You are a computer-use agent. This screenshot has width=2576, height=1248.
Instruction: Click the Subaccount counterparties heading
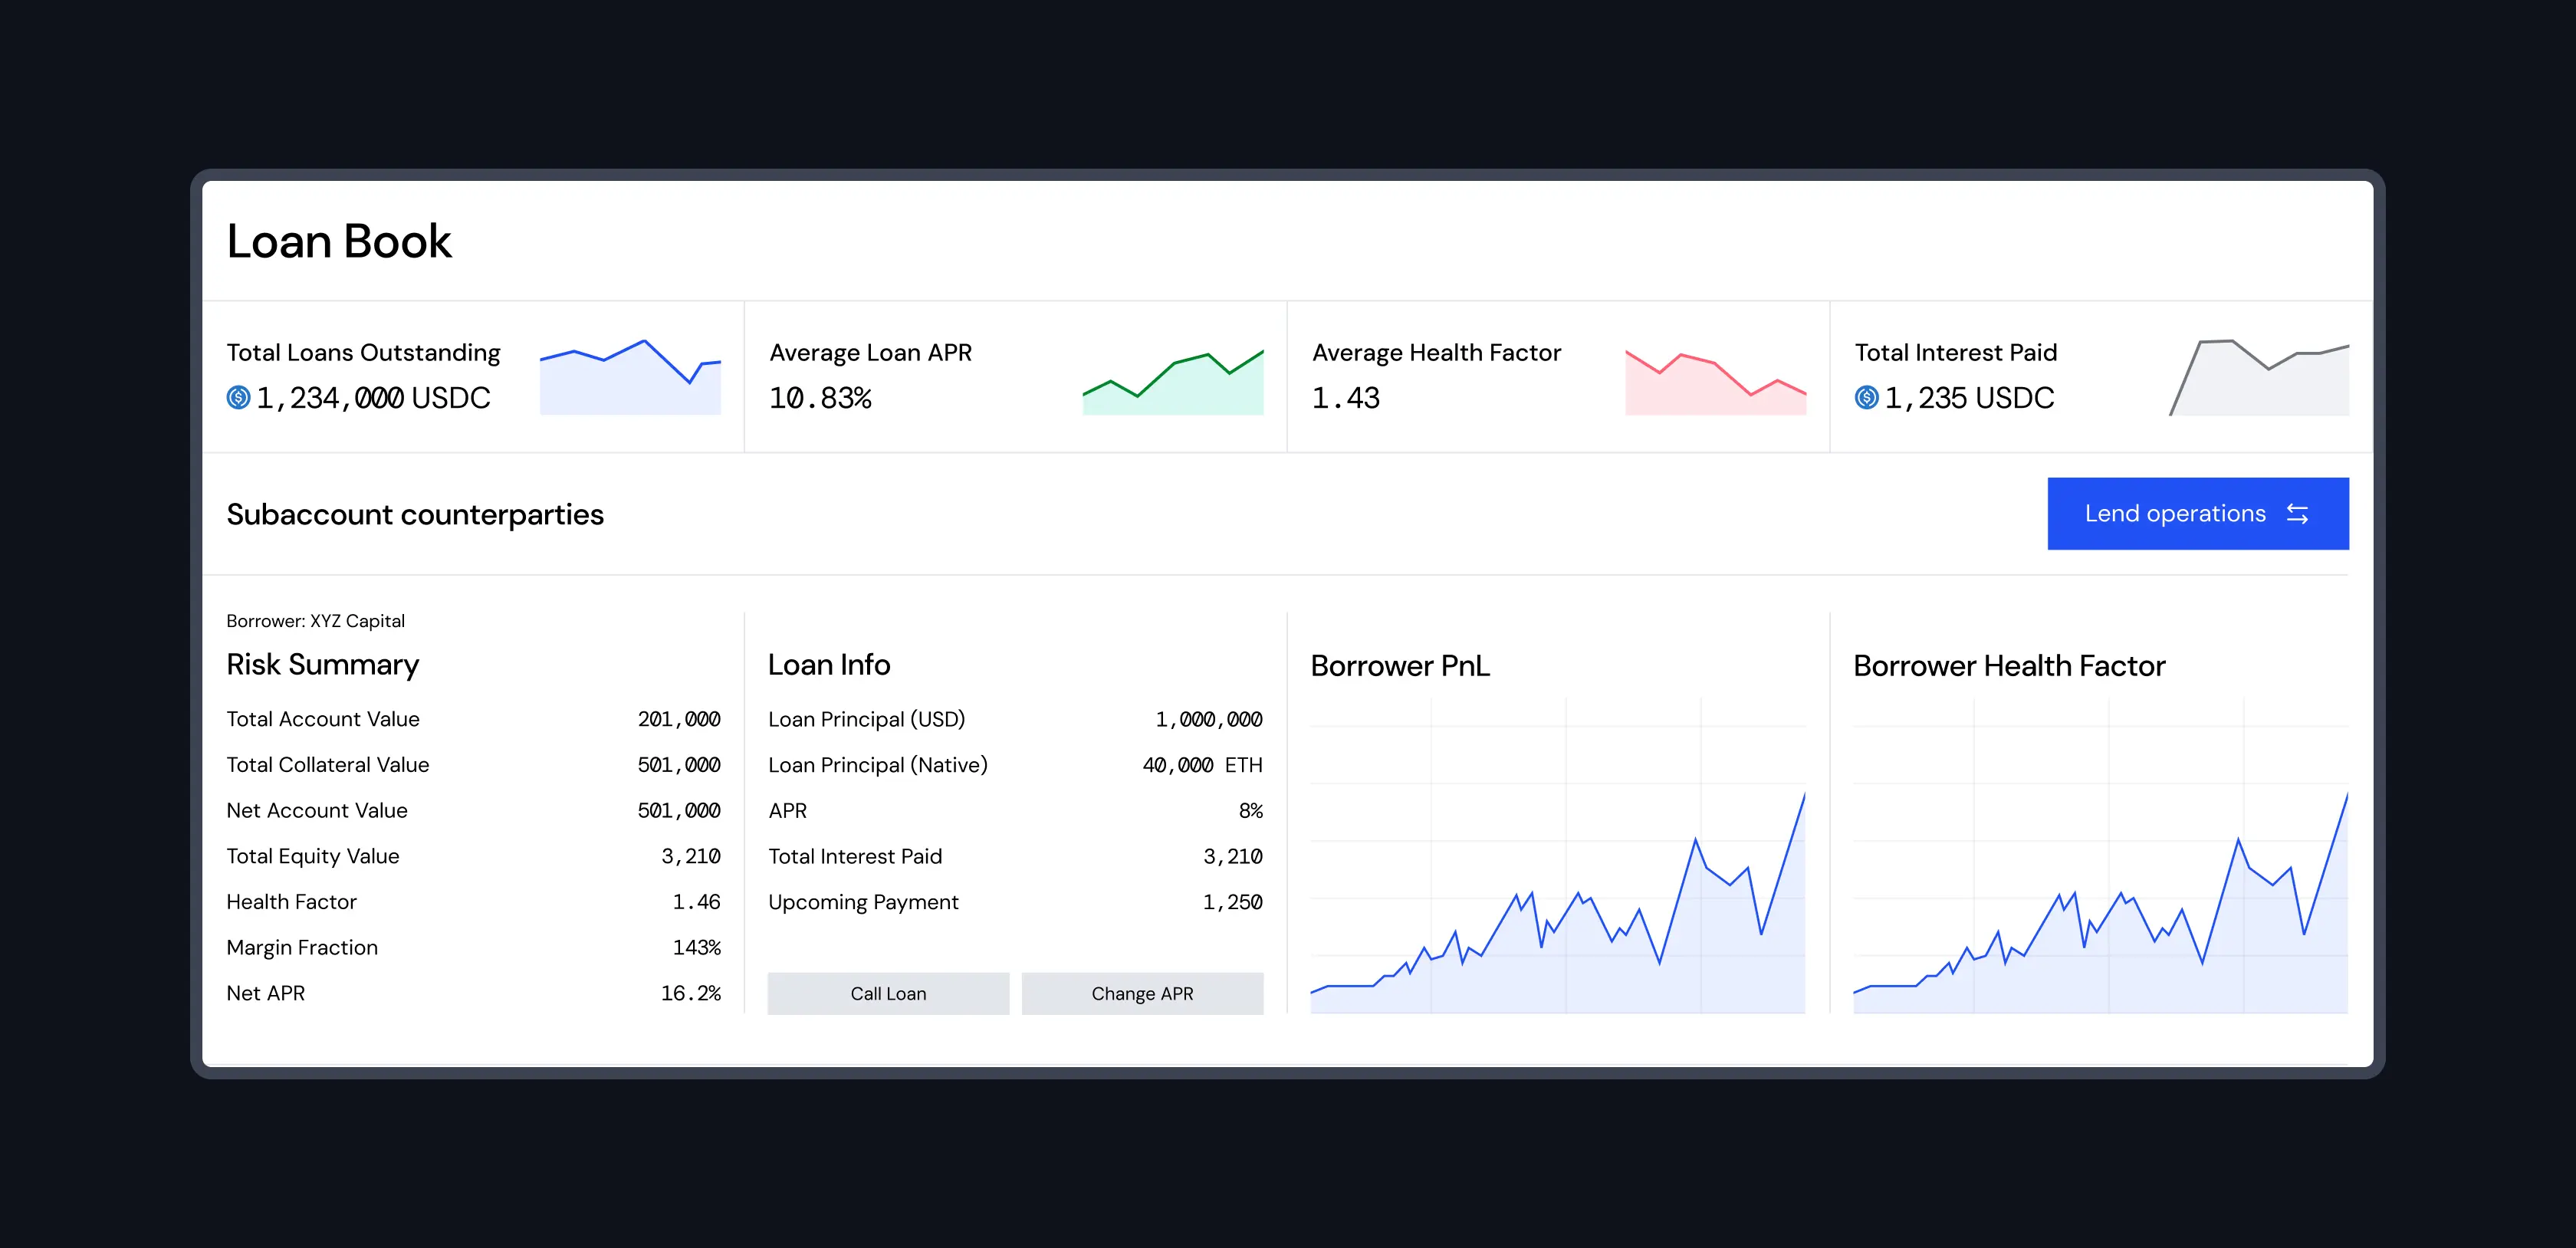(x=415, y=515)
